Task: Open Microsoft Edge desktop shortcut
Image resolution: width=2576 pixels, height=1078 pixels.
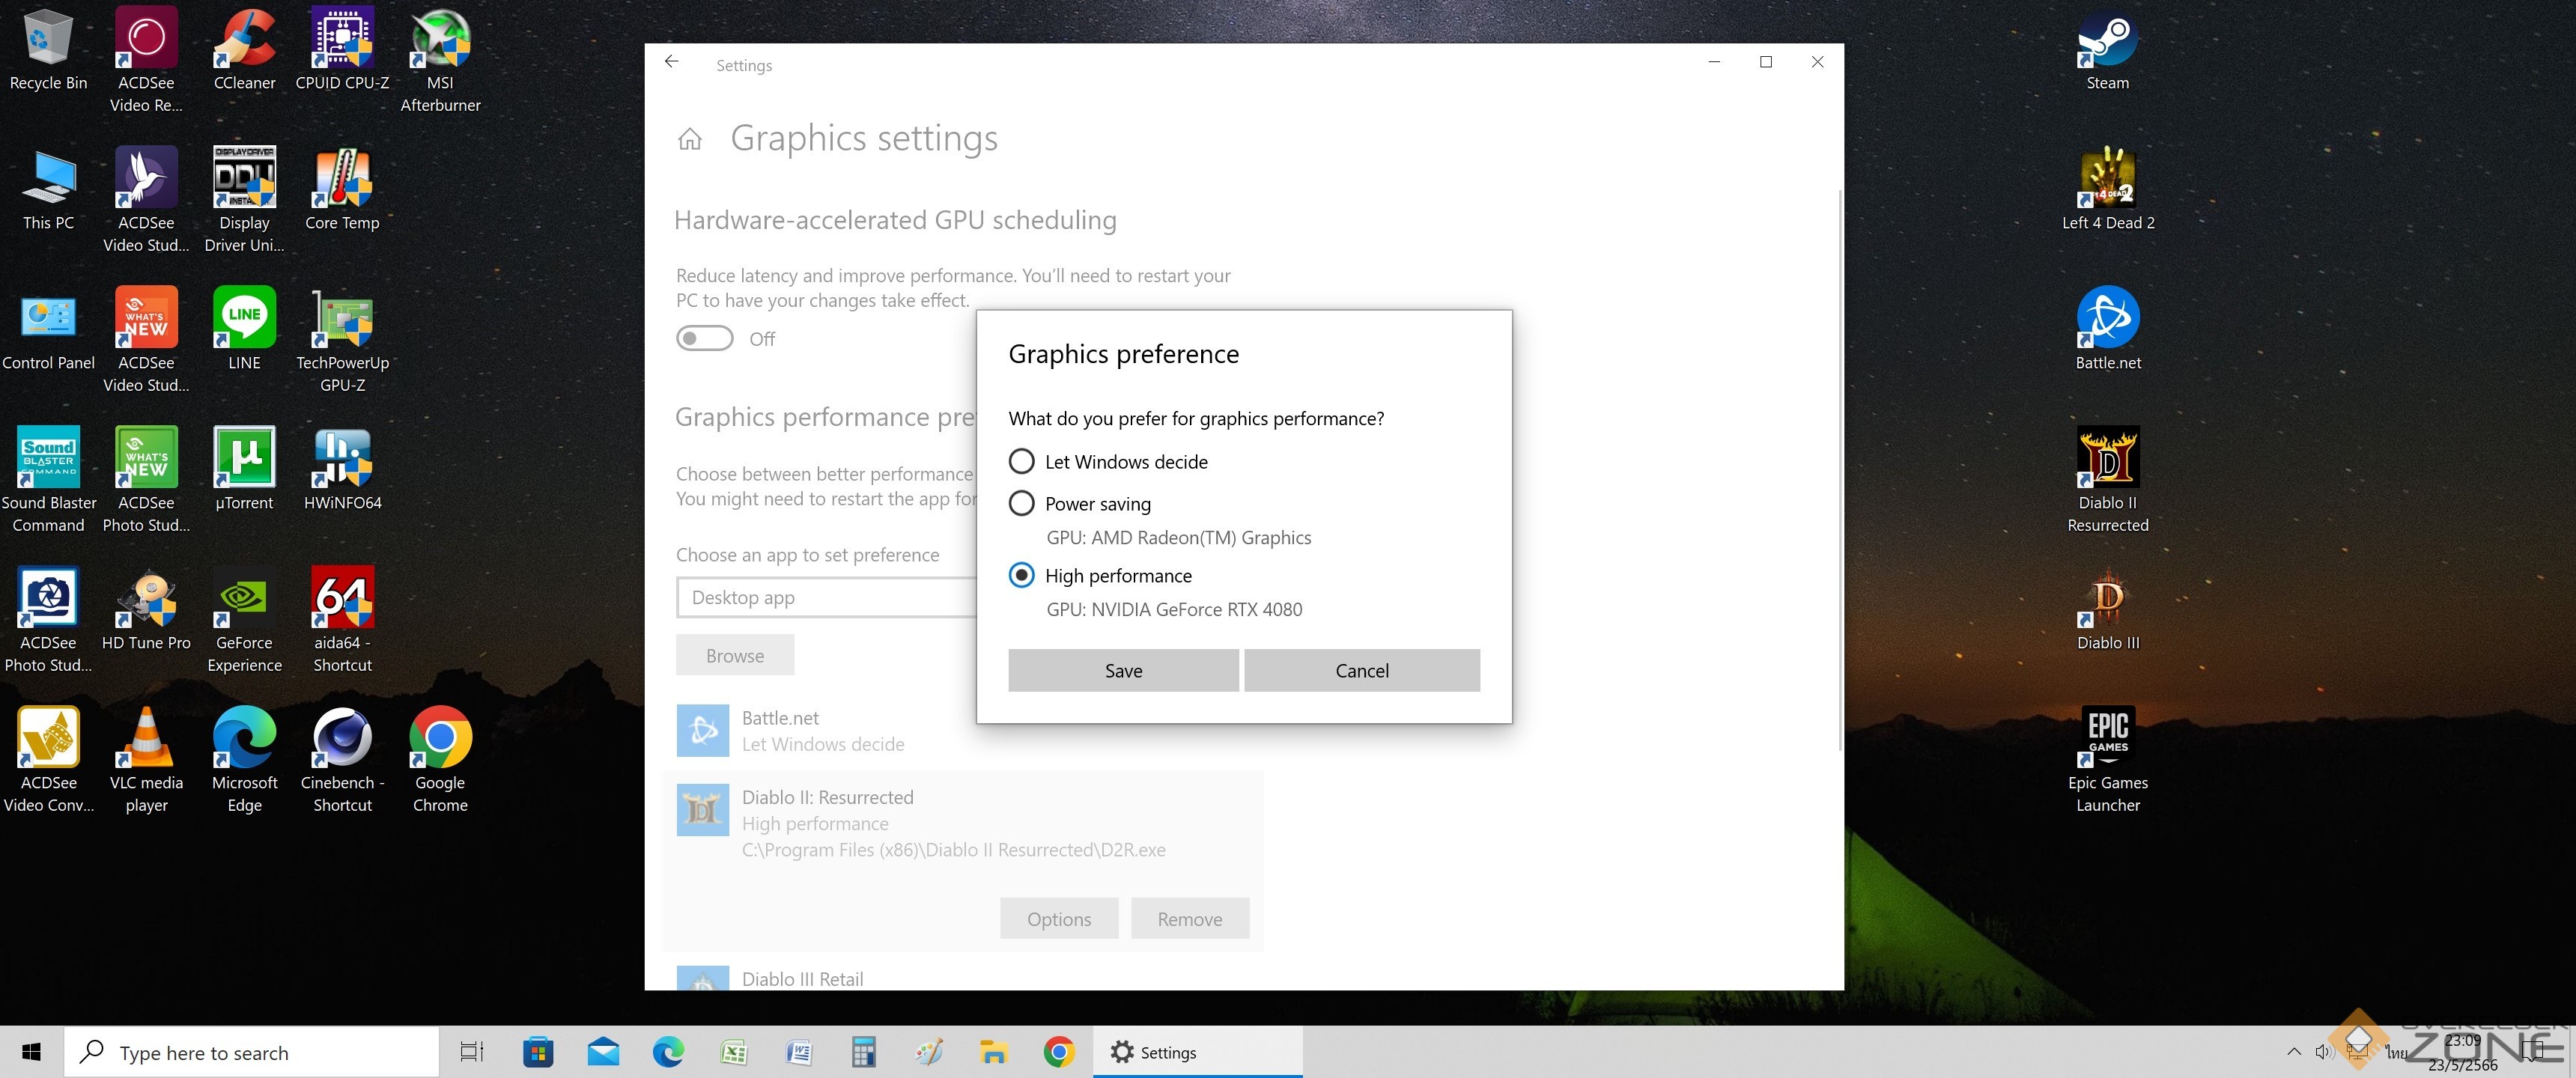Action: 244,760
